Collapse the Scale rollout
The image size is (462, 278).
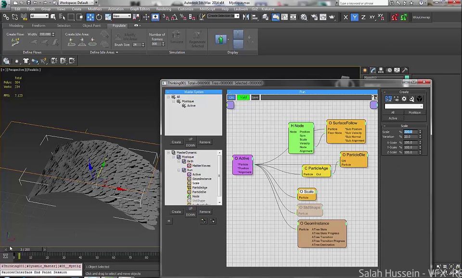tap(404, 126)
